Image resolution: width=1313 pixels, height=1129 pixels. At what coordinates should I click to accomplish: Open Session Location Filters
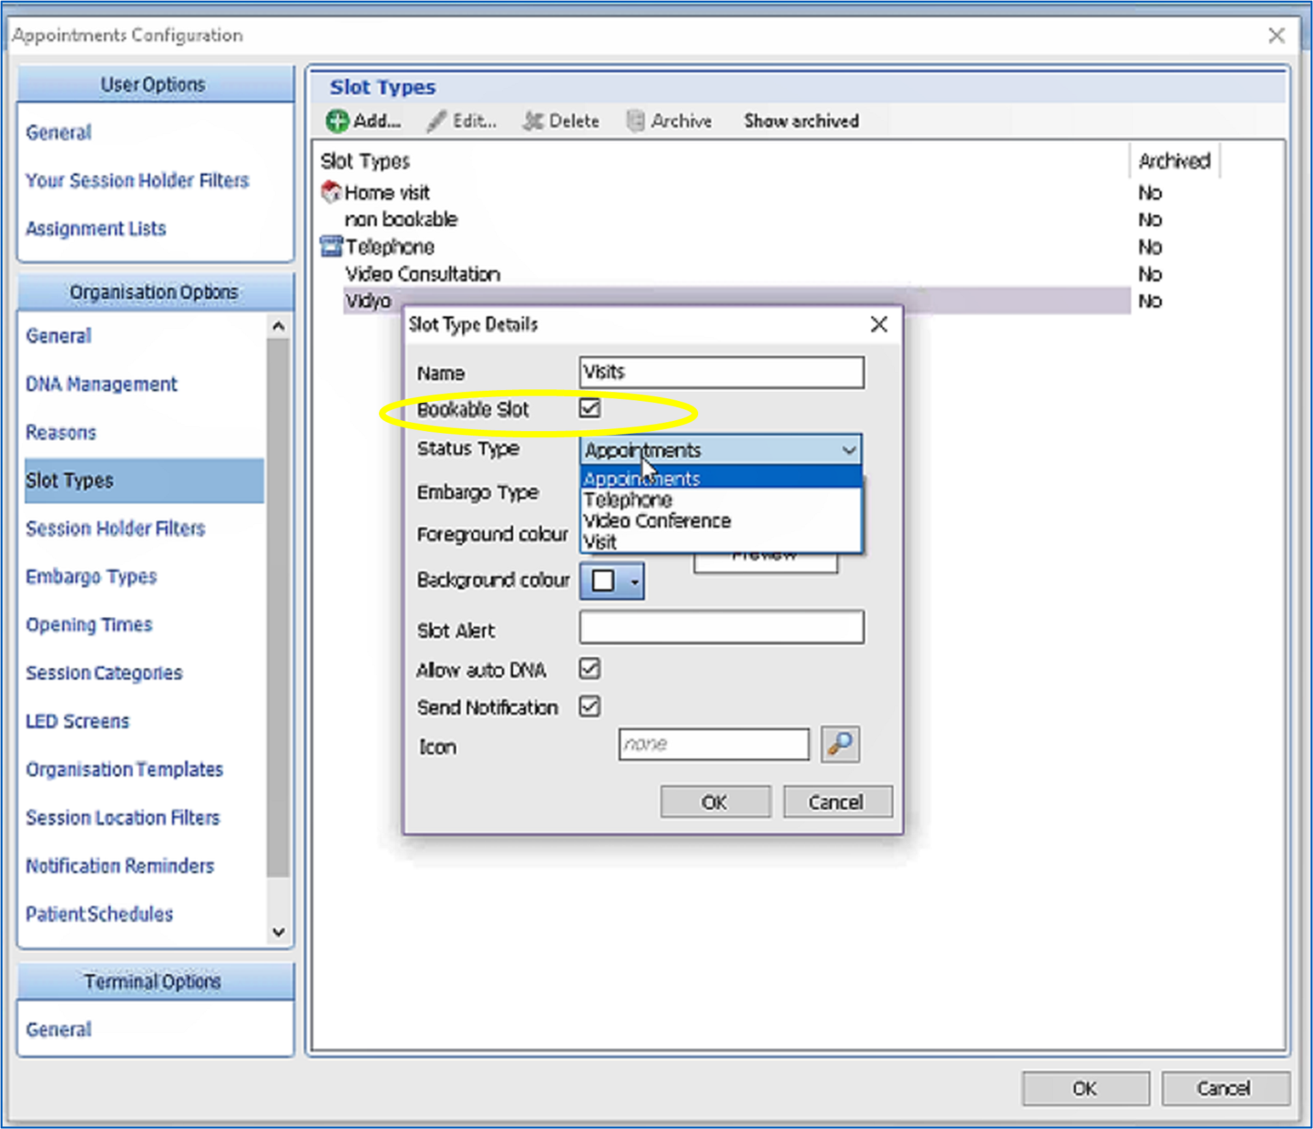pos(123,818)
